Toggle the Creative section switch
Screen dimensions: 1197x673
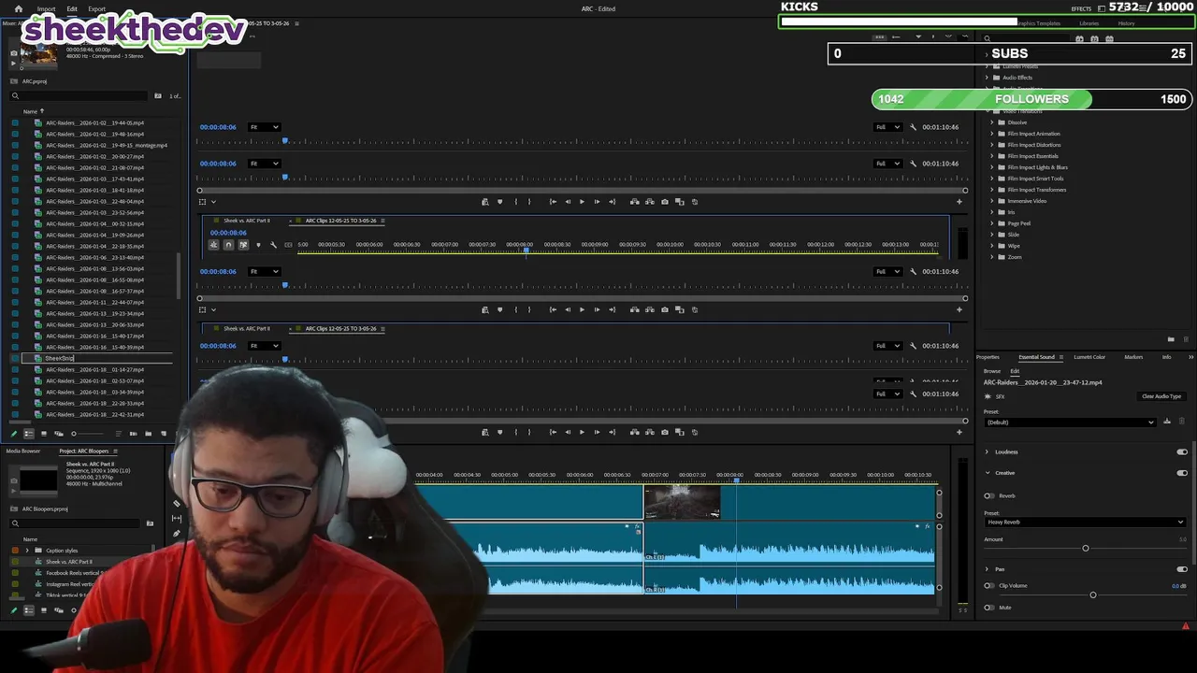(x=1182, y=473)
